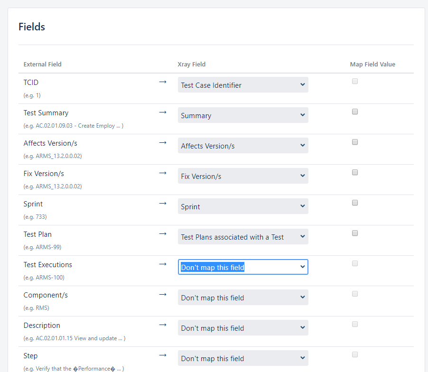Screen dimensions: 428x372
Task: Expand Test Plans associated with a Test dropdown
Action: click(x=243, y=237)
